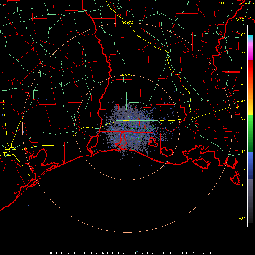Click the 40 value on the dBZ scale
Screen dimensions: 255x255
tap(243, 102)
